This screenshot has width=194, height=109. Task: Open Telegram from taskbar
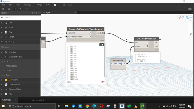tap(73, 106)
